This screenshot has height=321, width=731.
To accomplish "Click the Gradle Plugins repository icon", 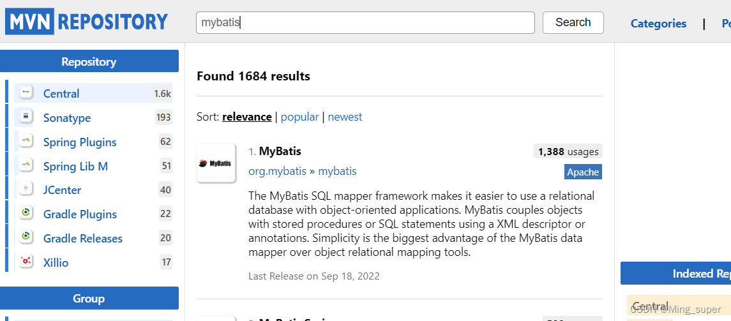I will click(x=26, y=214).
